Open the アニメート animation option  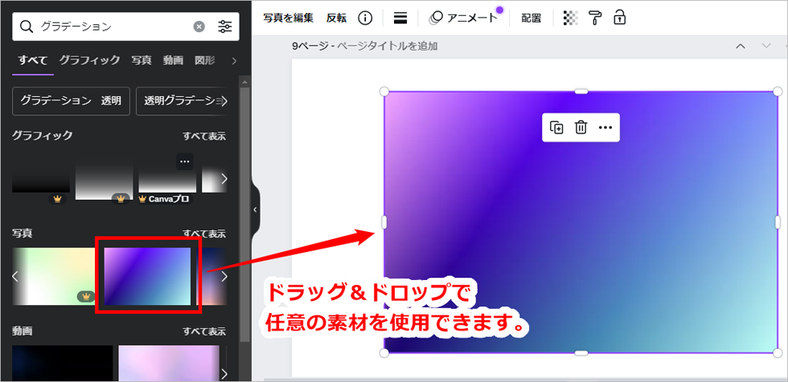tap(463, 18)
